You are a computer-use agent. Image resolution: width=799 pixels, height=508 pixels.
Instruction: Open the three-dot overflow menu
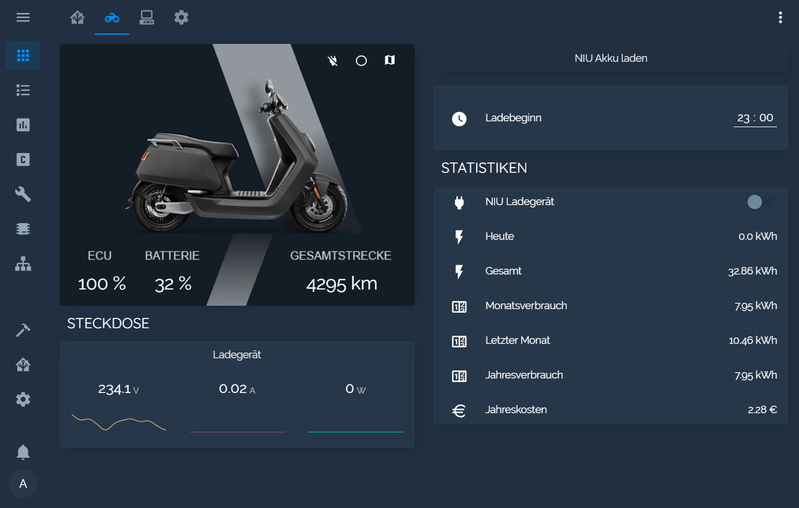click(x=781, y=17)
